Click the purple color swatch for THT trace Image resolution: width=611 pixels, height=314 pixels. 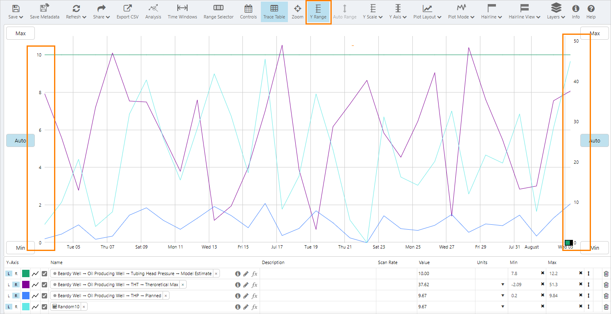(x=26, y=285)
